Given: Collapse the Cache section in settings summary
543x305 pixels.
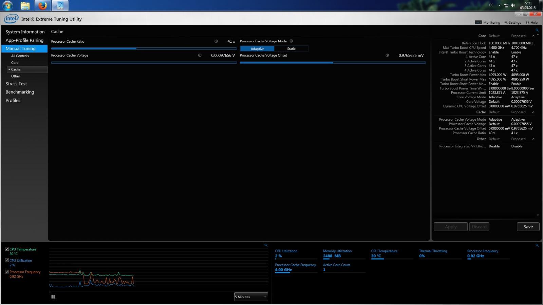Looking at the screenshot, I should coord(533,112).
